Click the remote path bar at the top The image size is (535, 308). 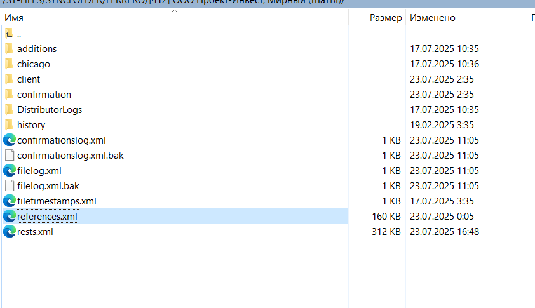(x=267, y=3)
